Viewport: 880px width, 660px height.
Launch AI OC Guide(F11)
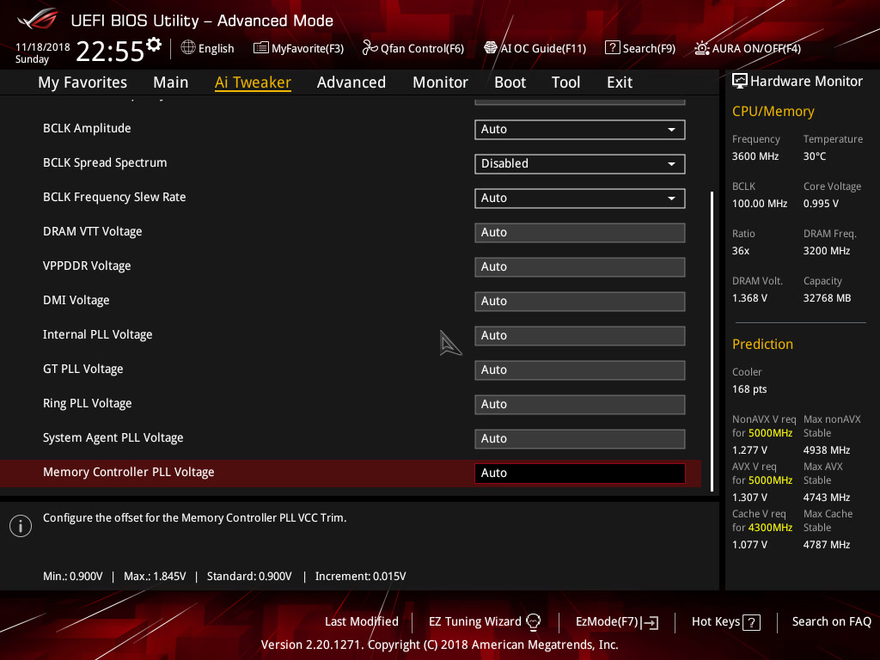pos(535,48)
